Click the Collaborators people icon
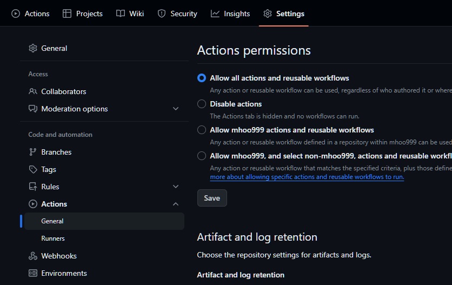 33,91
